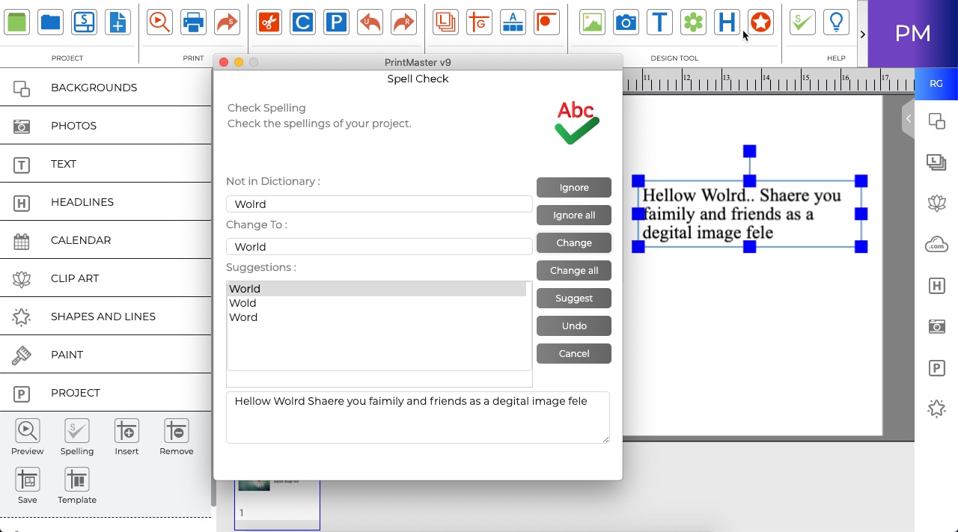Click the .com cloud icon in the right sidebar
Image resolution: width=958 pixels, height=532 pixels.
936,244
